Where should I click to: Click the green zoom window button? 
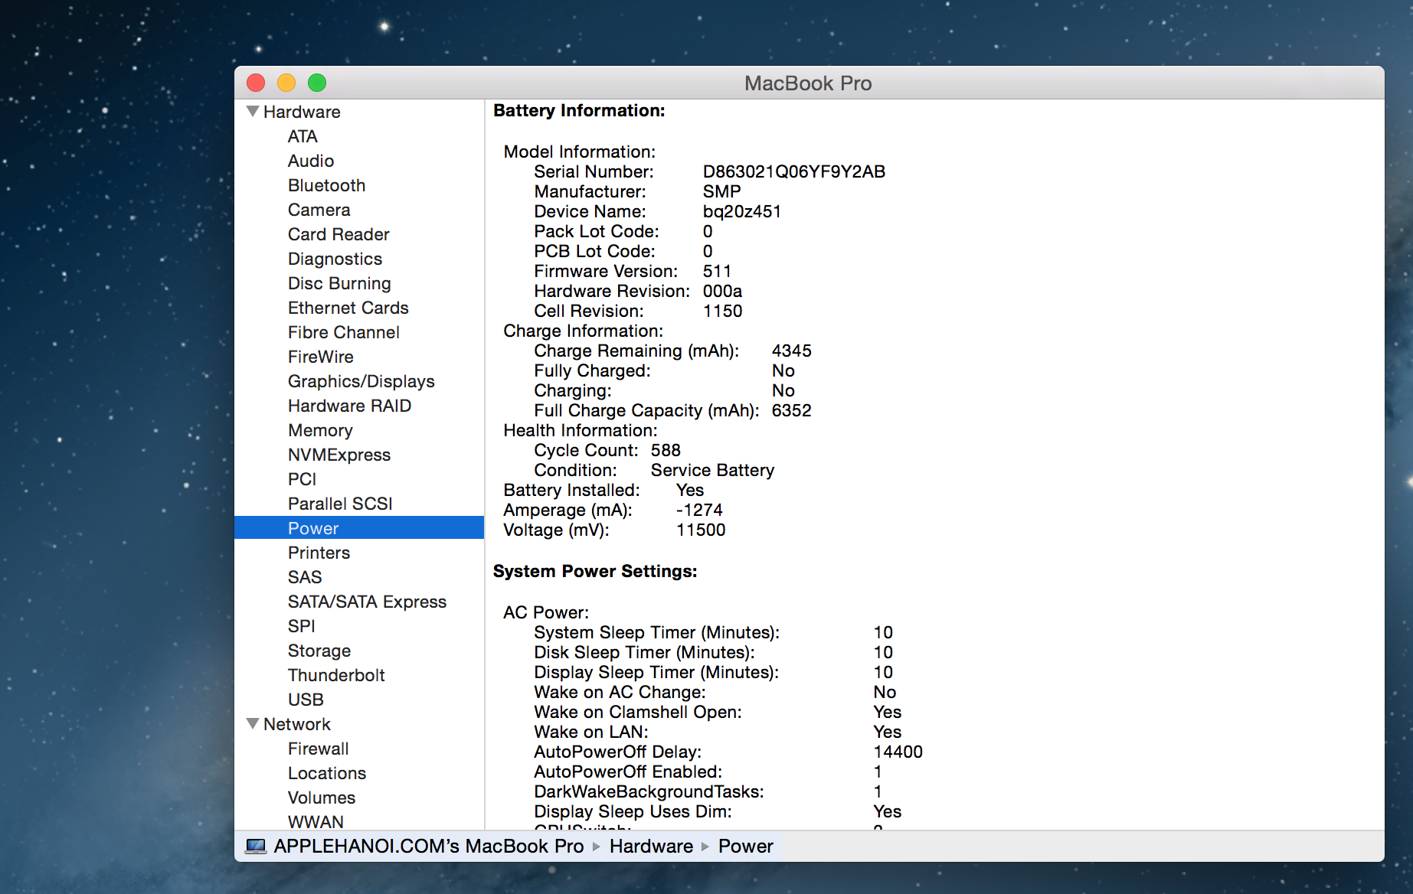coord(317,83)
